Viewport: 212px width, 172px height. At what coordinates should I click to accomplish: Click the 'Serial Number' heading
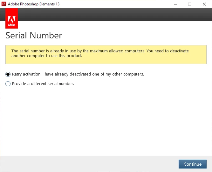coord(34,35)
